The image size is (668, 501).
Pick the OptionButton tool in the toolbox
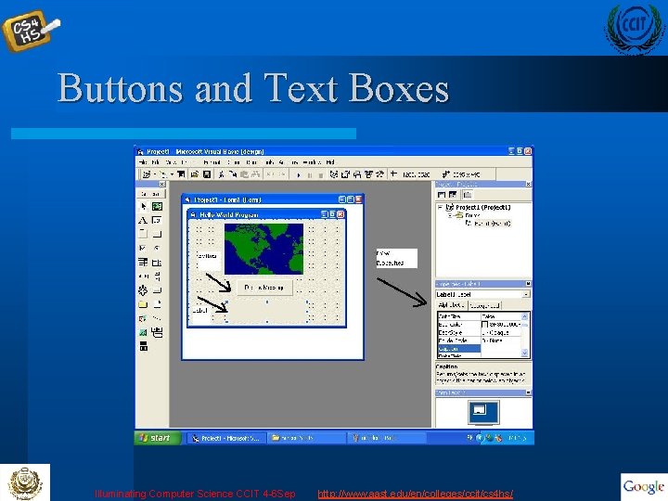[x=157, y=248]
